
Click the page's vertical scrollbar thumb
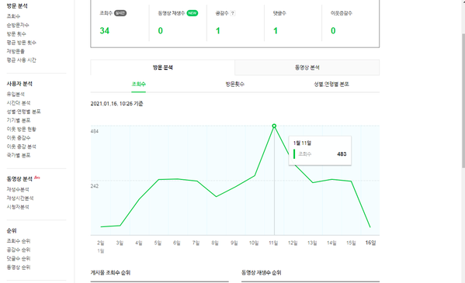[463, 101]
